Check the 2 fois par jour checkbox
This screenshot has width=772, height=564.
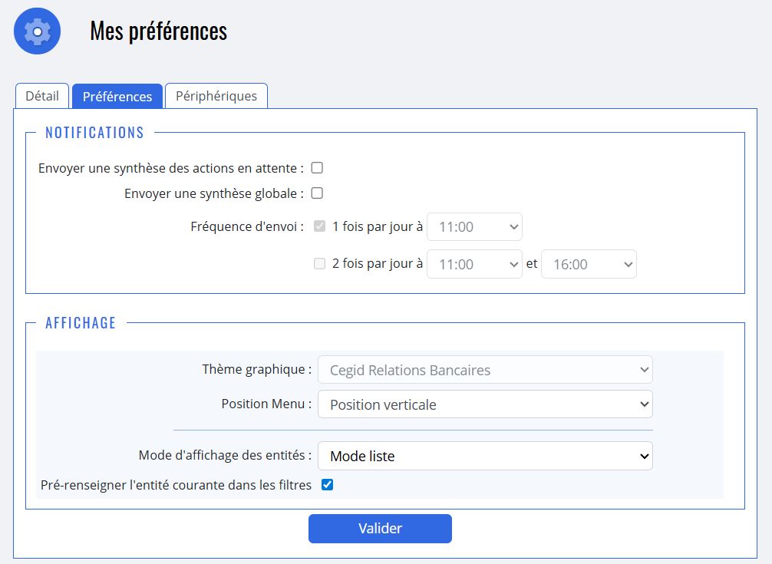coord(320,264)
